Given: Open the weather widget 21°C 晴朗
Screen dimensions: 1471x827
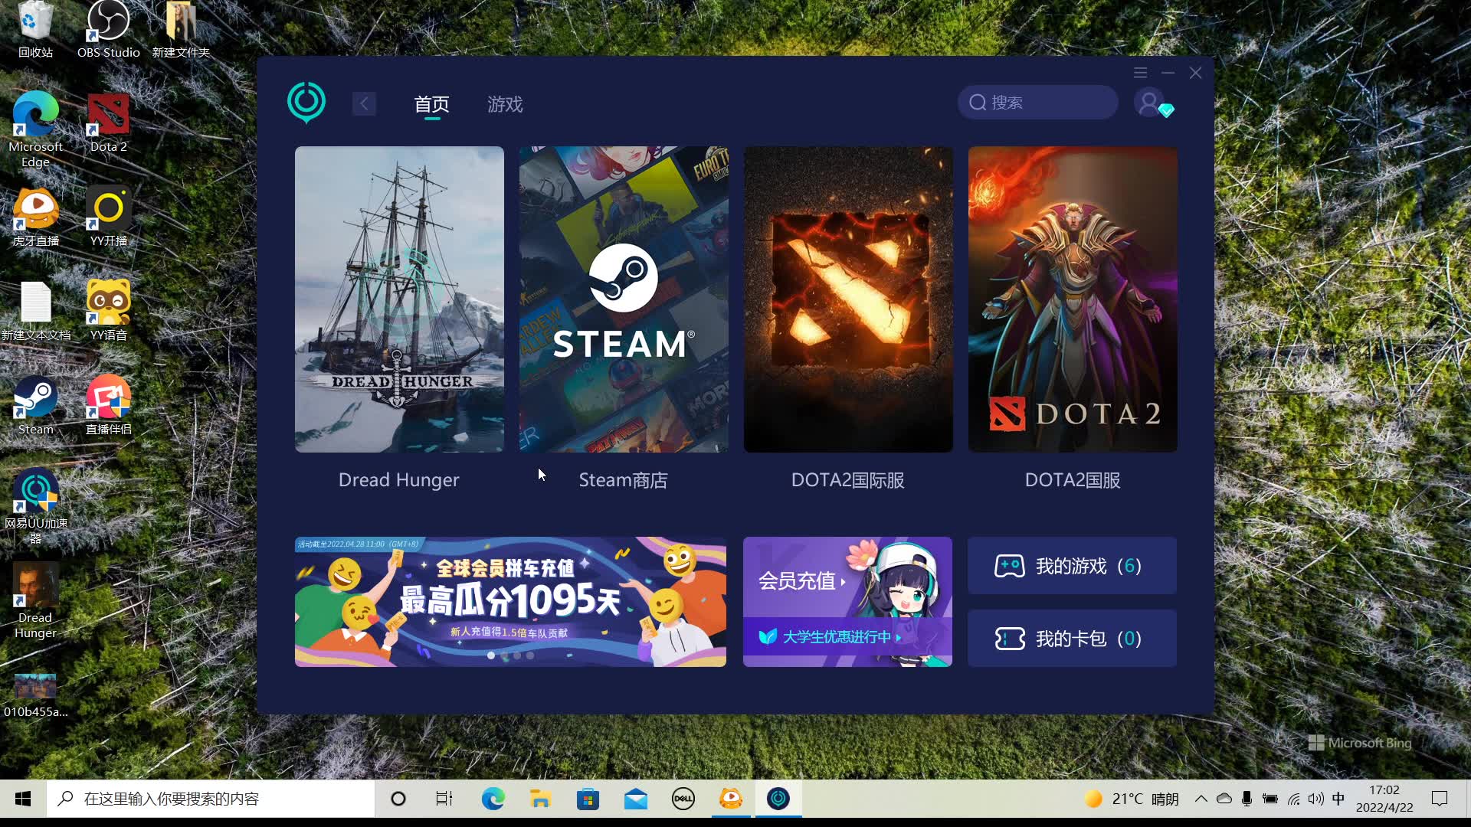Looking at the screenshot, I should point(1131,799).
